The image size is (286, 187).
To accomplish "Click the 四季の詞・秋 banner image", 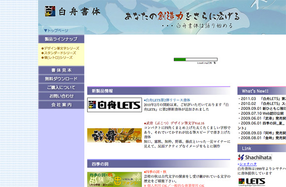I will coord(114,179).
